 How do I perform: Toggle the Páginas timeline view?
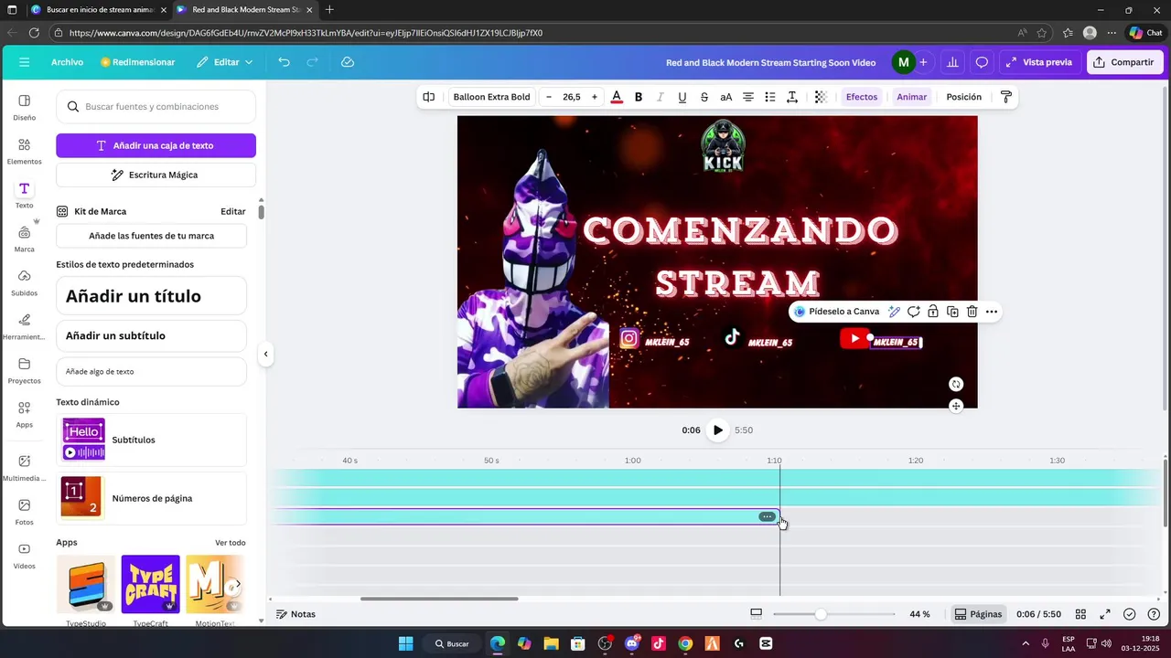(x=978, y=614)
